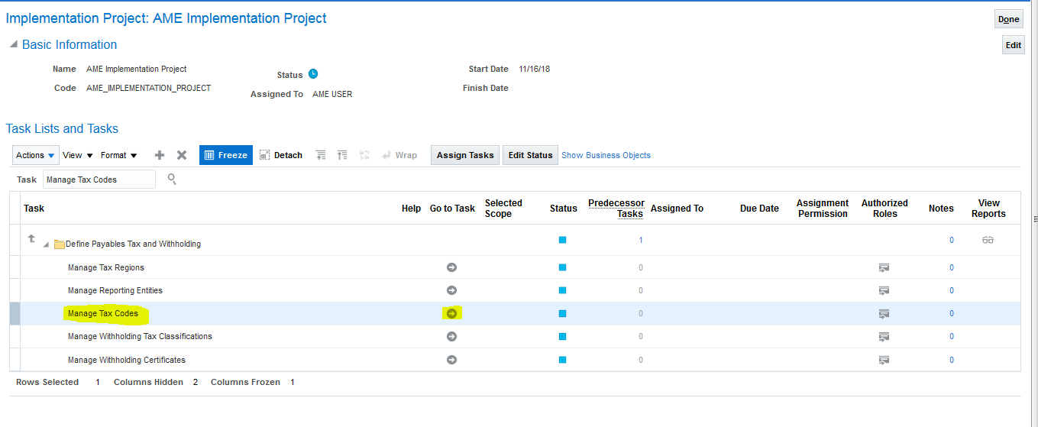Click Authorized Roles icon for Manage Reporting Entities

[884, 290]
